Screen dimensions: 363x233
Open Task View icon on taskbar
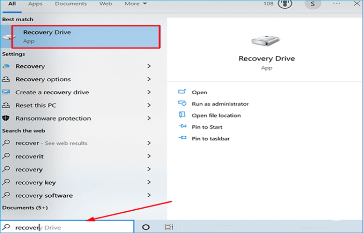click(169, 227)
